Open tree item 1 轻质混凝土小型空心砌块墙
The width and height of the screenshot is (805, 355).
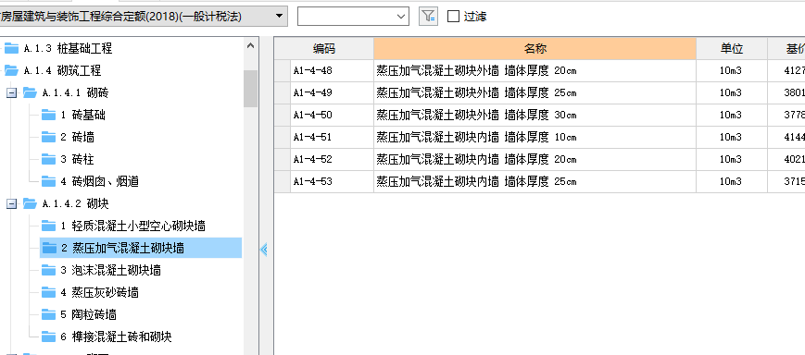(133, 226)
